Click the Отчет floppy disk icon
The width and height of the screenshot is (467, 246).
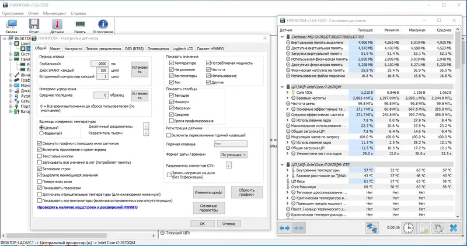pyautogui.click(x=34, y=24)
